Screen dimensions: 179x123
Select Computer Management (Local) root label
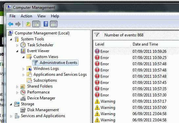42,33
